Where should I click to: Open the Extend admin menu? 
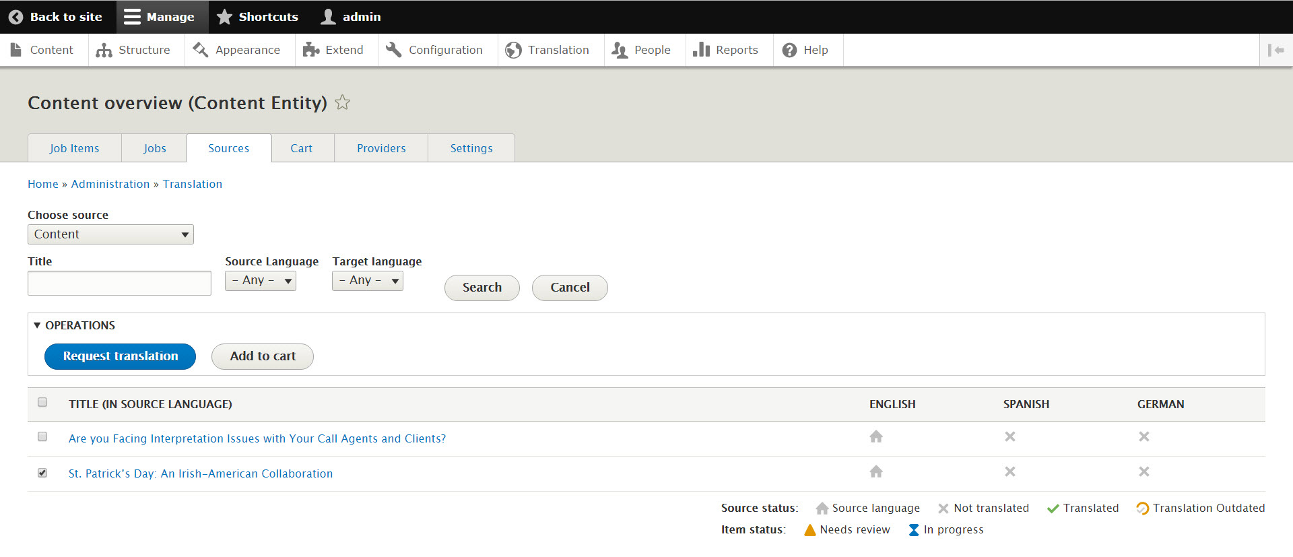333,50
